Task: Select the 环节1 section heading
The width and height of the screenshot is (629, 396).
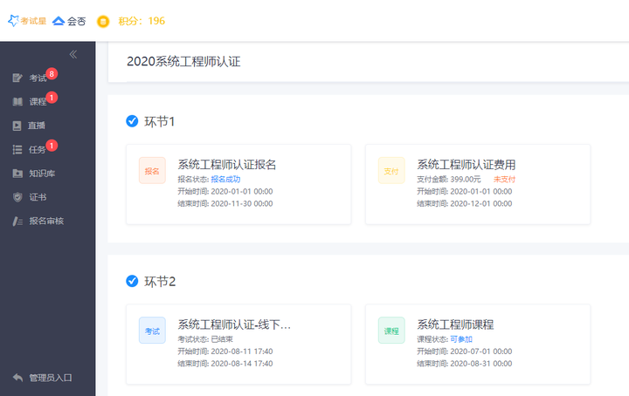Action: coord(160,121)
